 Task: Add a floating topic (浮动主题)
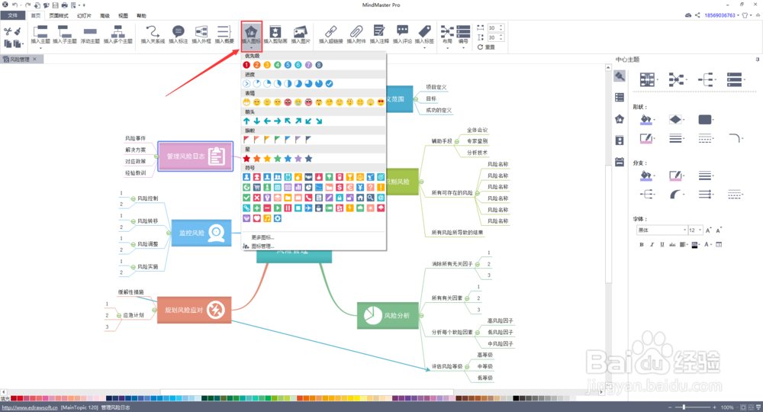[90, 35]
